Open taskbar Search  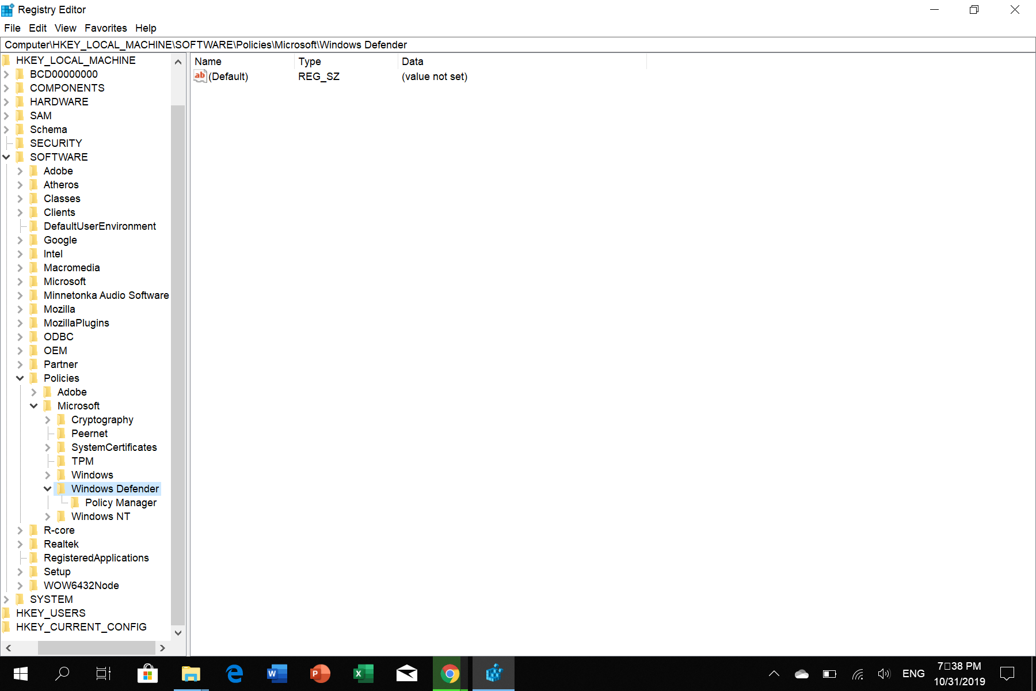pyautogui.click(x=62, y=674)
